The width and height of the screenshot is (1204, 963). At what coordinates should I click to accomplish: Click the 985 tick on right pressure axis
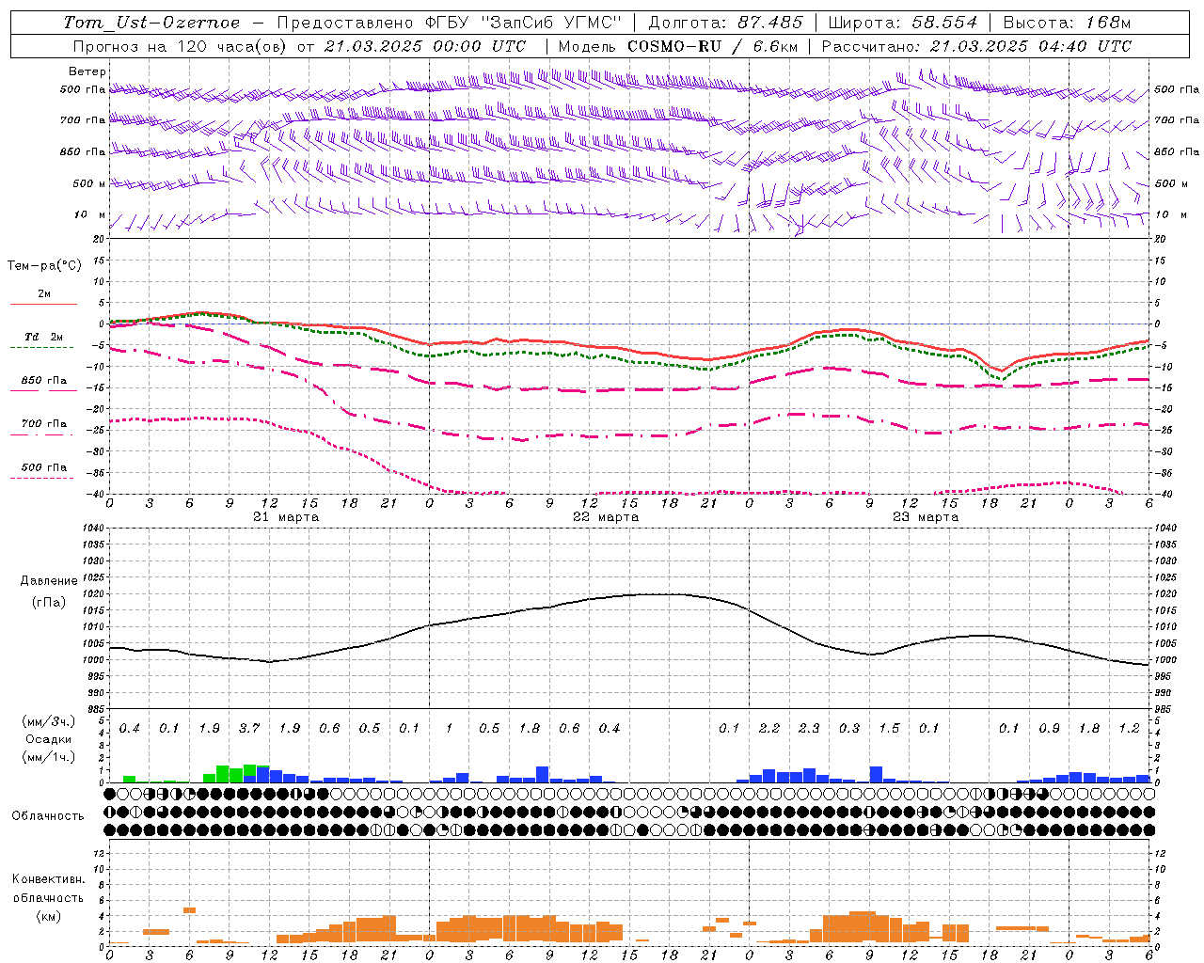1164,709
